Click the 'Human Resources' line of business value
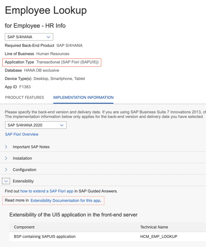 click(x=53, y=54)
